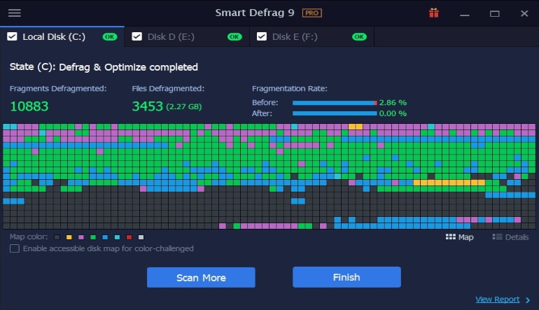This screenshot has width=539, height=310.
Task: Switch to the Disk D (E:) tab
Action: pos(187,36)
